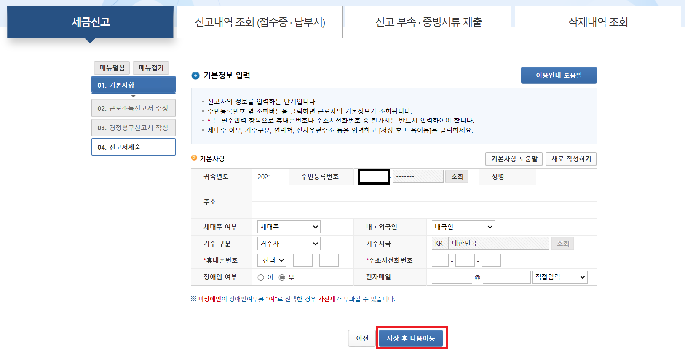This screenshot has width=685, height=354.
Task: Select step 02. 근로소득신고서 수정
Action: [x=134, y=108]
